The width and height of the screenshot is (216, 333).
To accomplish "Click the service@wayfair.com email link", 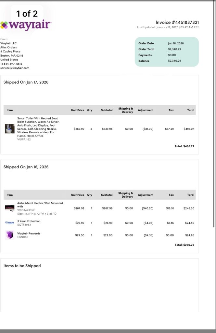I will (x=15, y=68).
